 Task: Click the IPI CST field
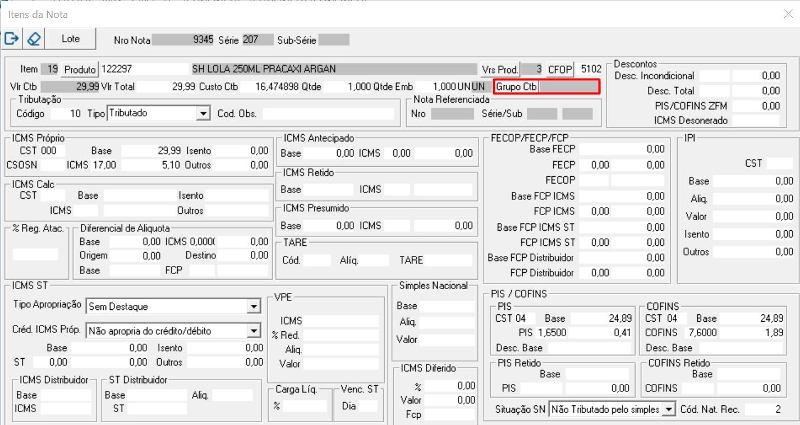tap(780, 163)
